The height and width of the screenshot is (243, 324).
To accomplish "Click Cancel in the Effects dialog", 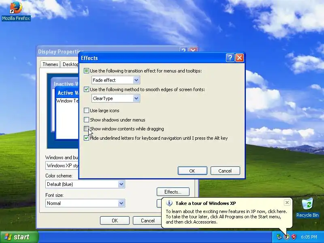I will (x=225, y=171).
